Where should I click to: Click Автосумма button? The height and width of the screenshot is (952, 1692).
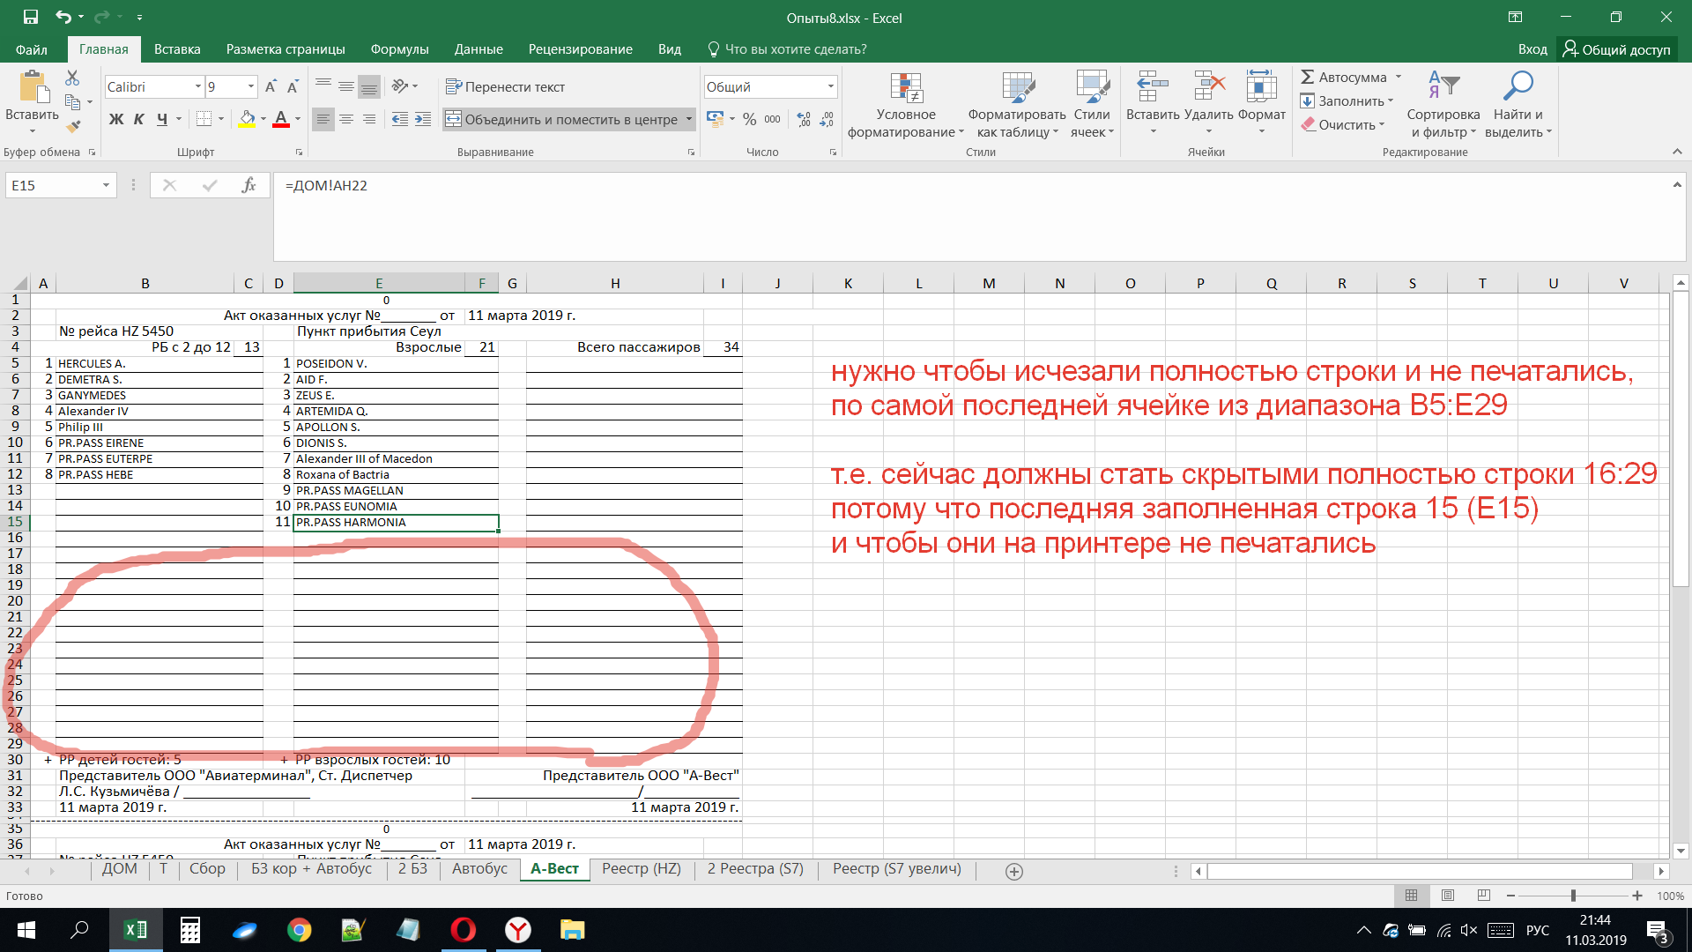[1344, 78]
